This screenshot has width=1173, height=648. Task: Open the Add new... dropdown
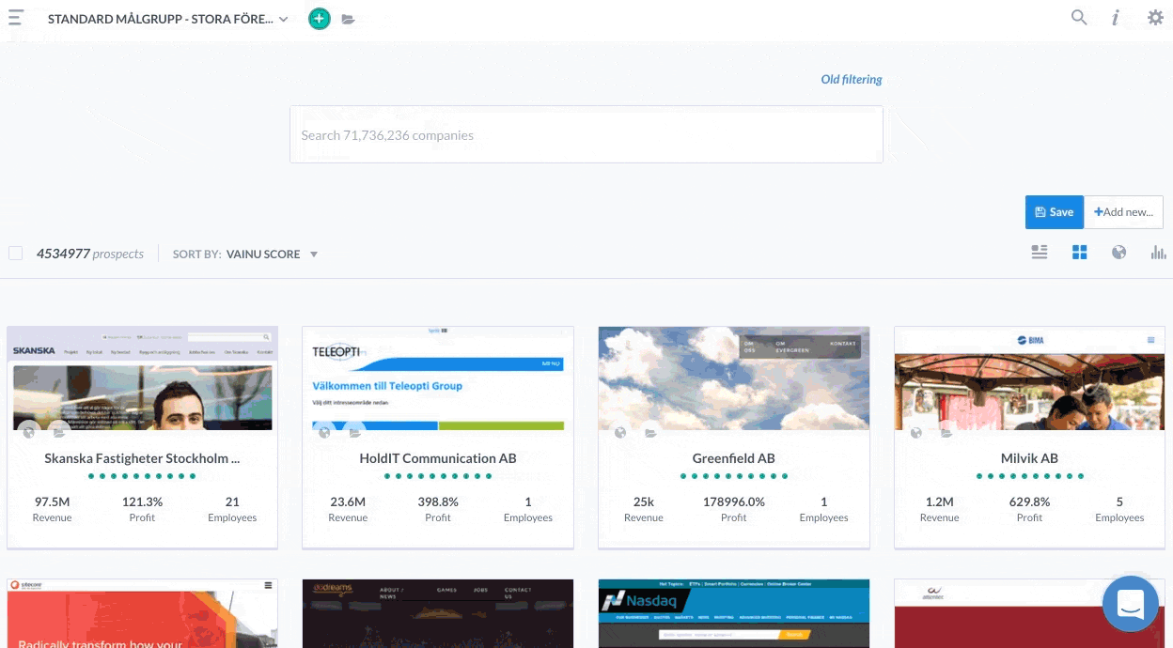point(1123,212)
